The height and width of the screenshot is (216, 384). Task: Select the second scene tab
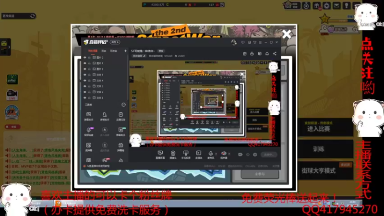click(x=104, y=51)
